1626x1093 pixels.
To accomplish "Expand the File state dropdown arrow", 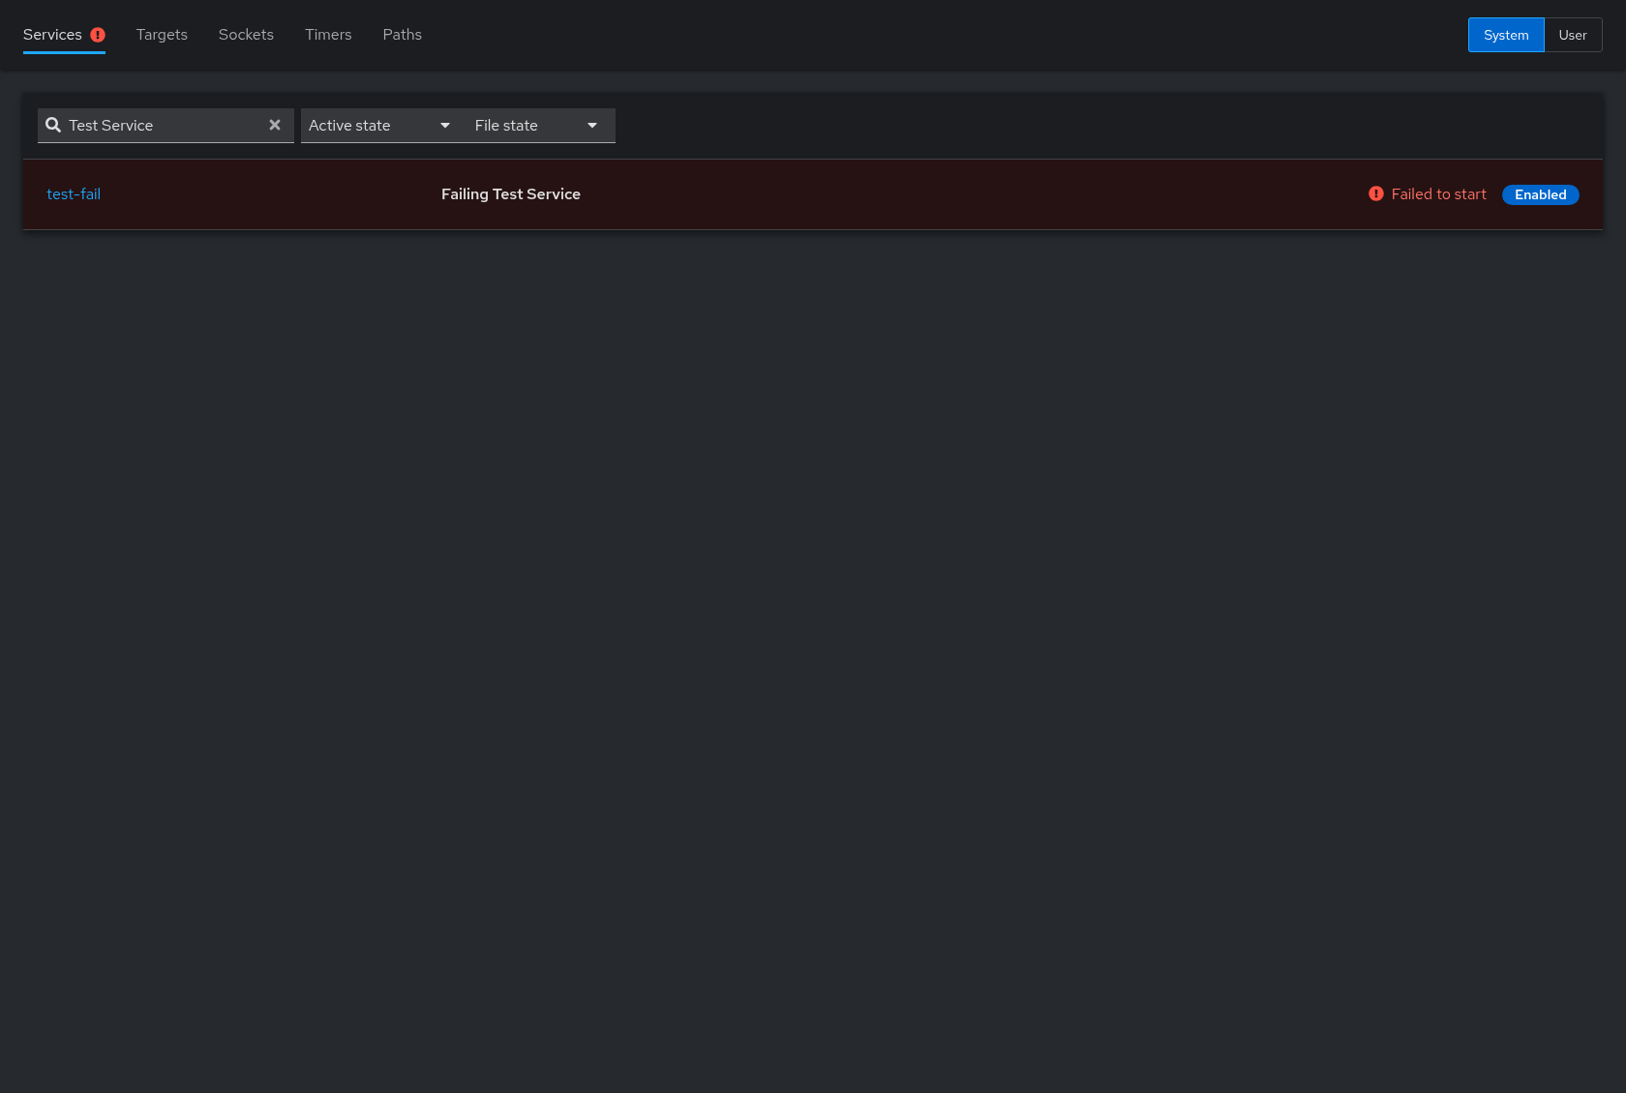I will click(592, 126).
